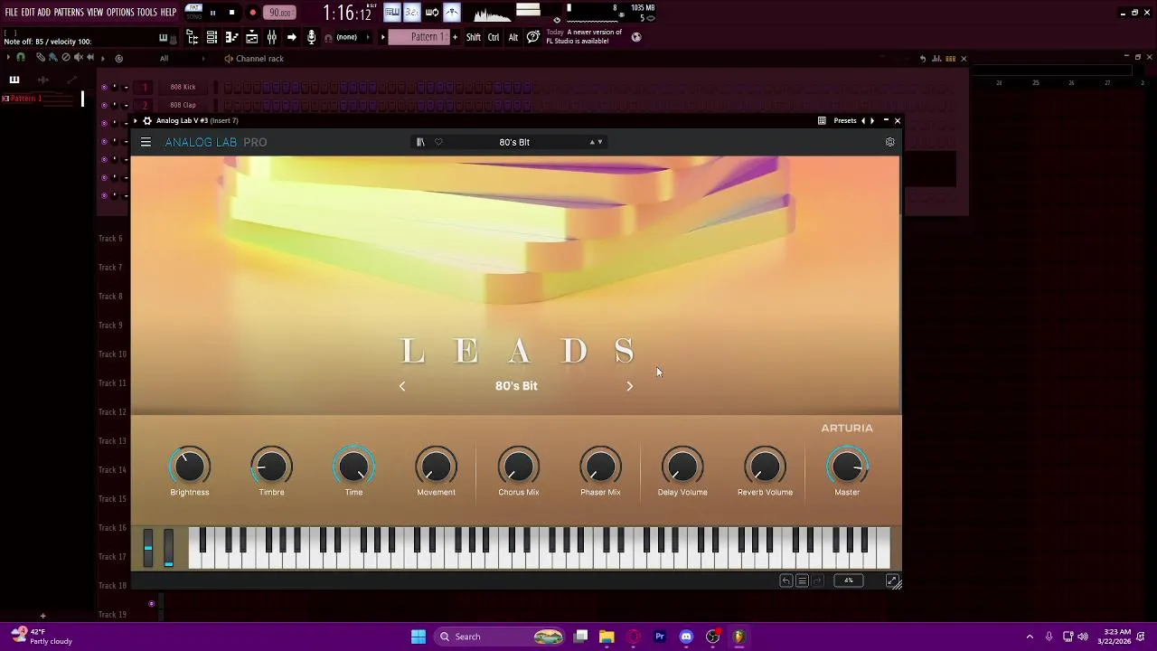Open File Explorer from taskbar
The image size is (1157, 651).
(x=607, y=637)
